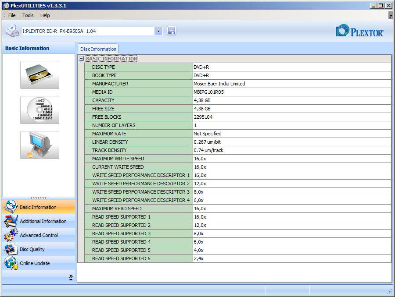This screenshot has height=297, width=395.
Task: Open the Help menu
Action: pyautogui.click(x=45, y=15)
